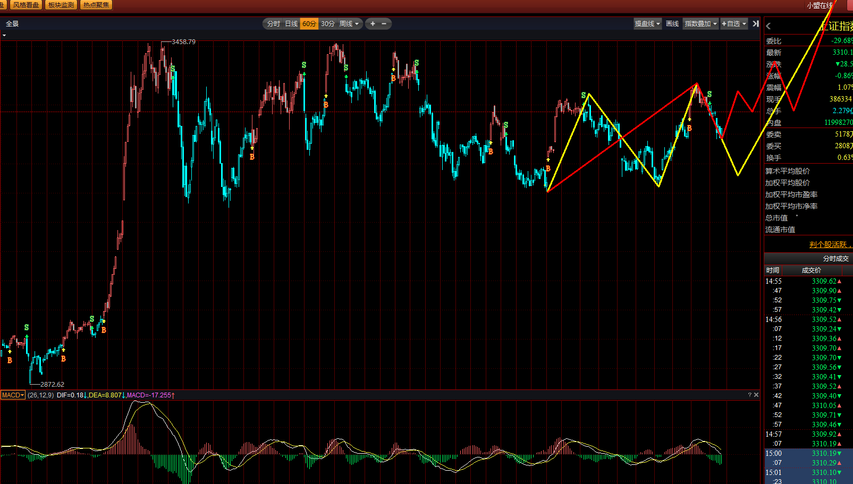Activate the 画线 drawing tool
This screenshot has height=484, width=853.
pyautogui.click(x=672, y=24)
